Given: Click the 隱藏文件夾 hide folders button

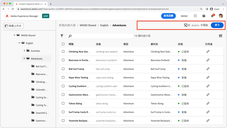Looking at the screenshot, I should point(13,26).
